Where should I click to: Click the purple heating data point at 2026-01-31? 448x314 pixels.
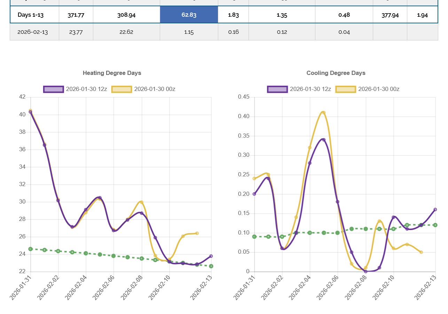coord(31,112)
